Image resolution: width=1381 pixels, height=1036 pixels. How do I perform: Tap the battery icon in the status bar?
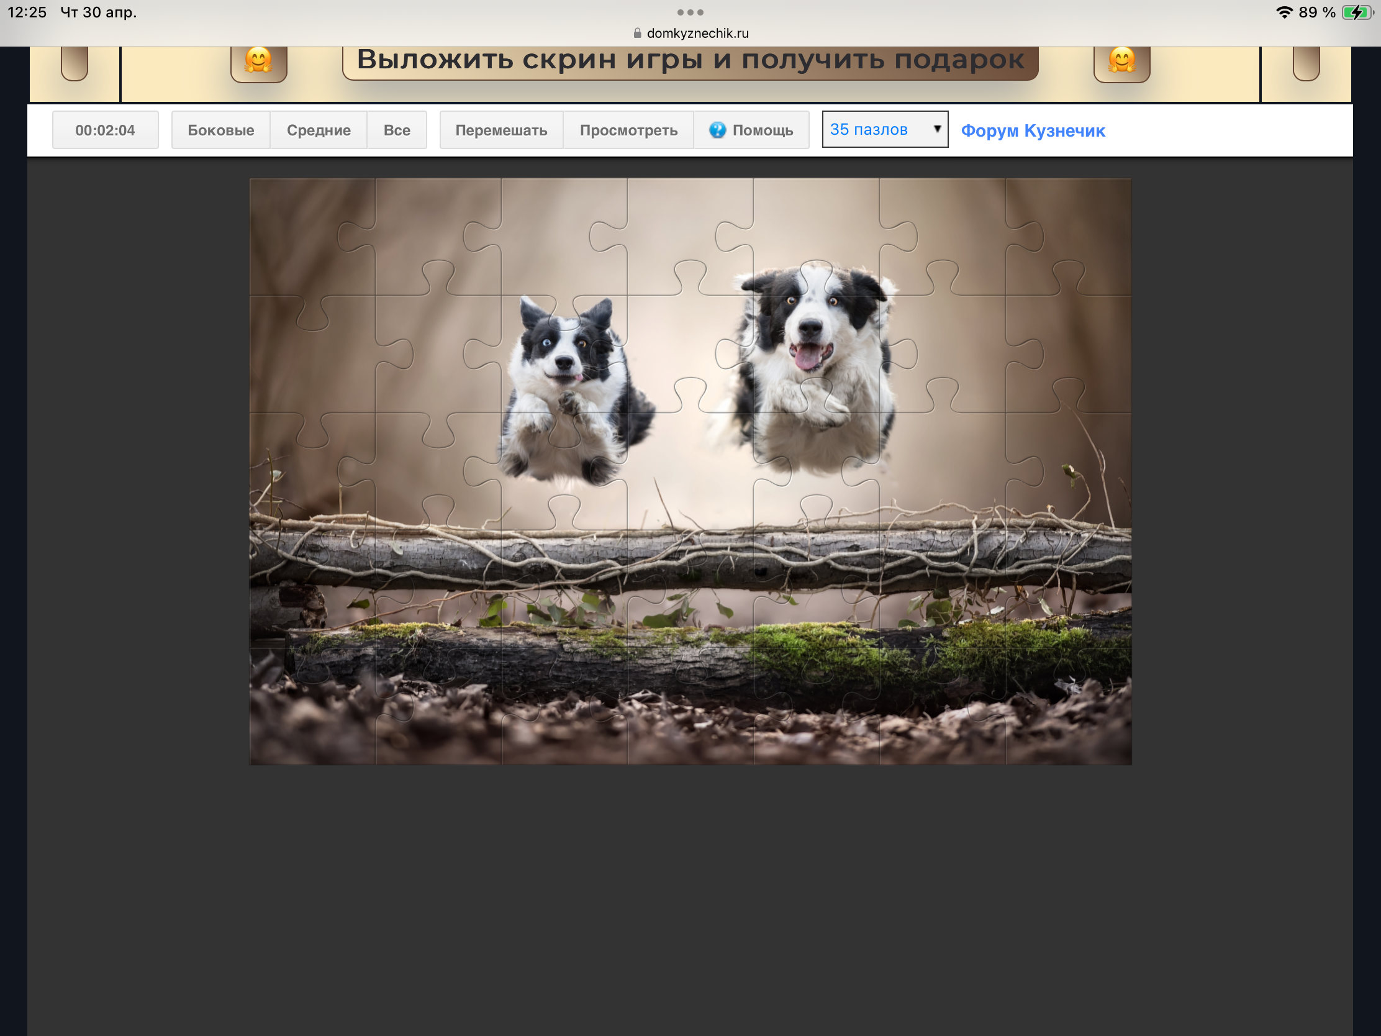pos(1357,12)
